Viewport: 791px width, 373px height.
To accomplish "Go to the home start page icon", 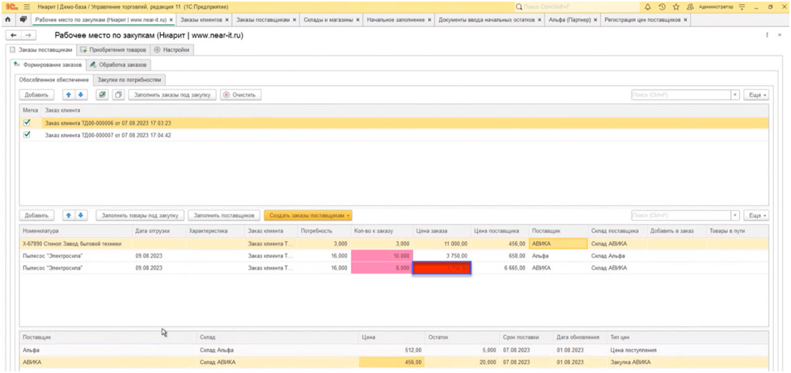I will click(x=7, y=19).
